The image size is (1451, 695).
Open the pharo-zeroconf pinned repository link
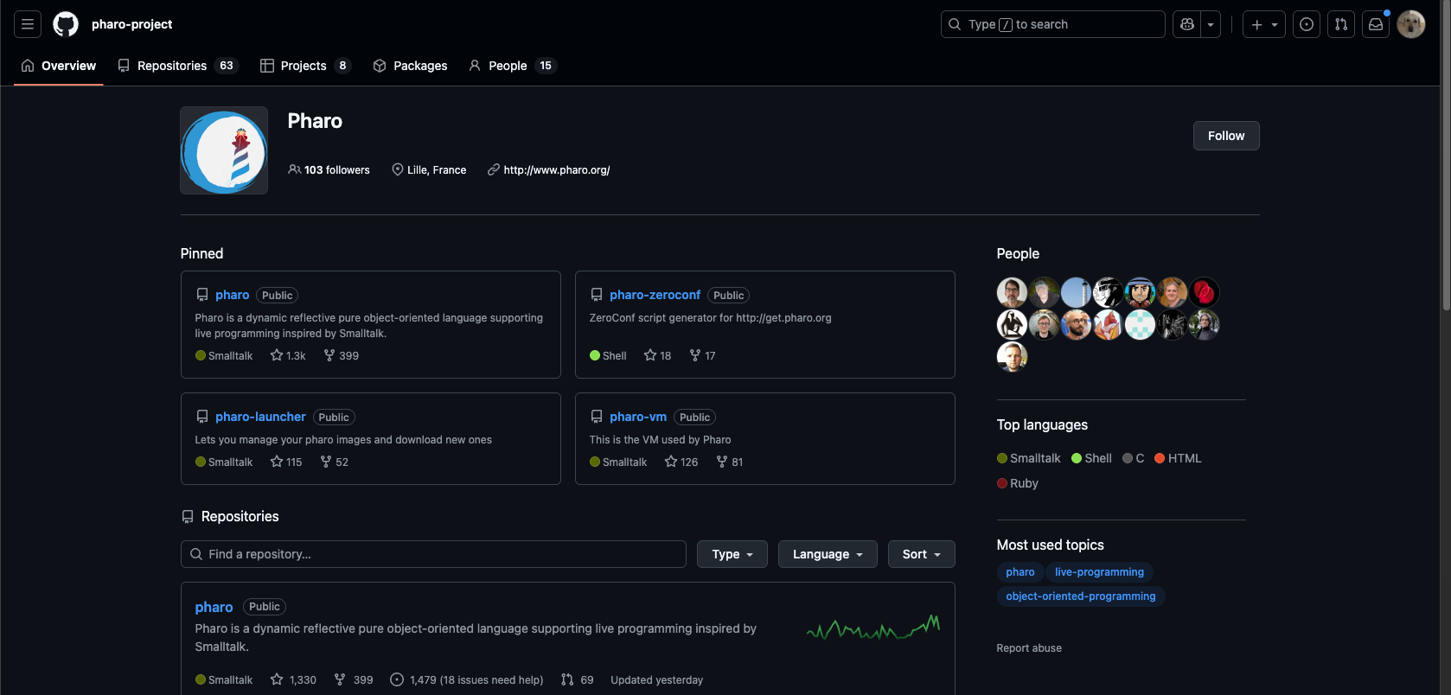[655, 295]
